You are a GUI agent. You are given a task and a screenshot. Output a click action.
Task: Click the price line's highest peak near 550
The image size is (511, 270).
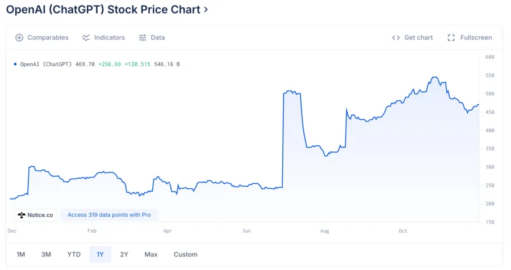coord(435,77)
